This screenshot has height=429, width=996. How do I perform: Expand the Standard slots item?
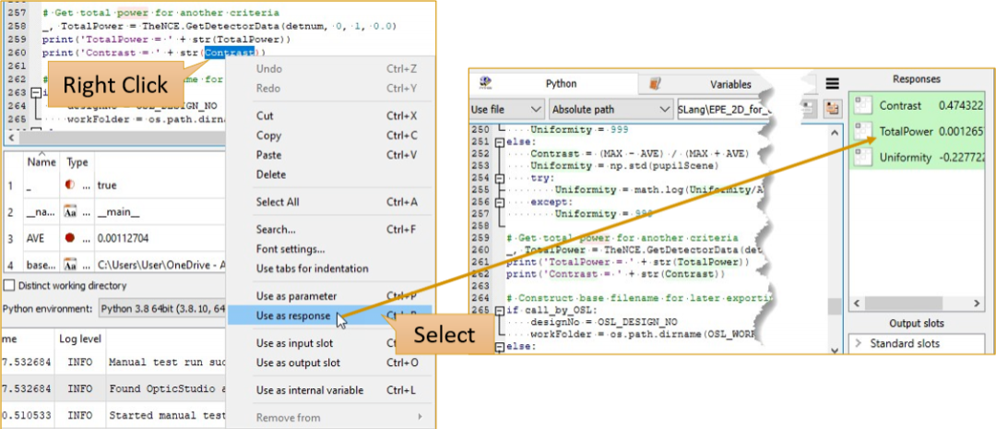point(860,343)
